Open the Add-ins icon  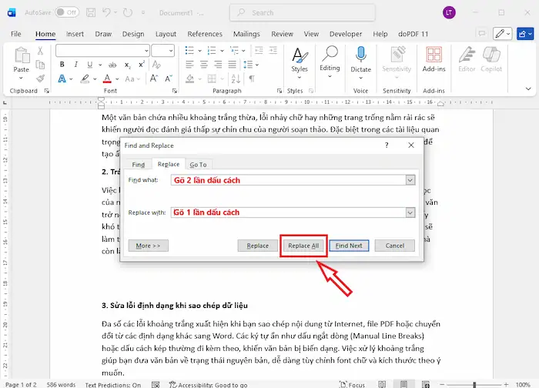[434, 55]
